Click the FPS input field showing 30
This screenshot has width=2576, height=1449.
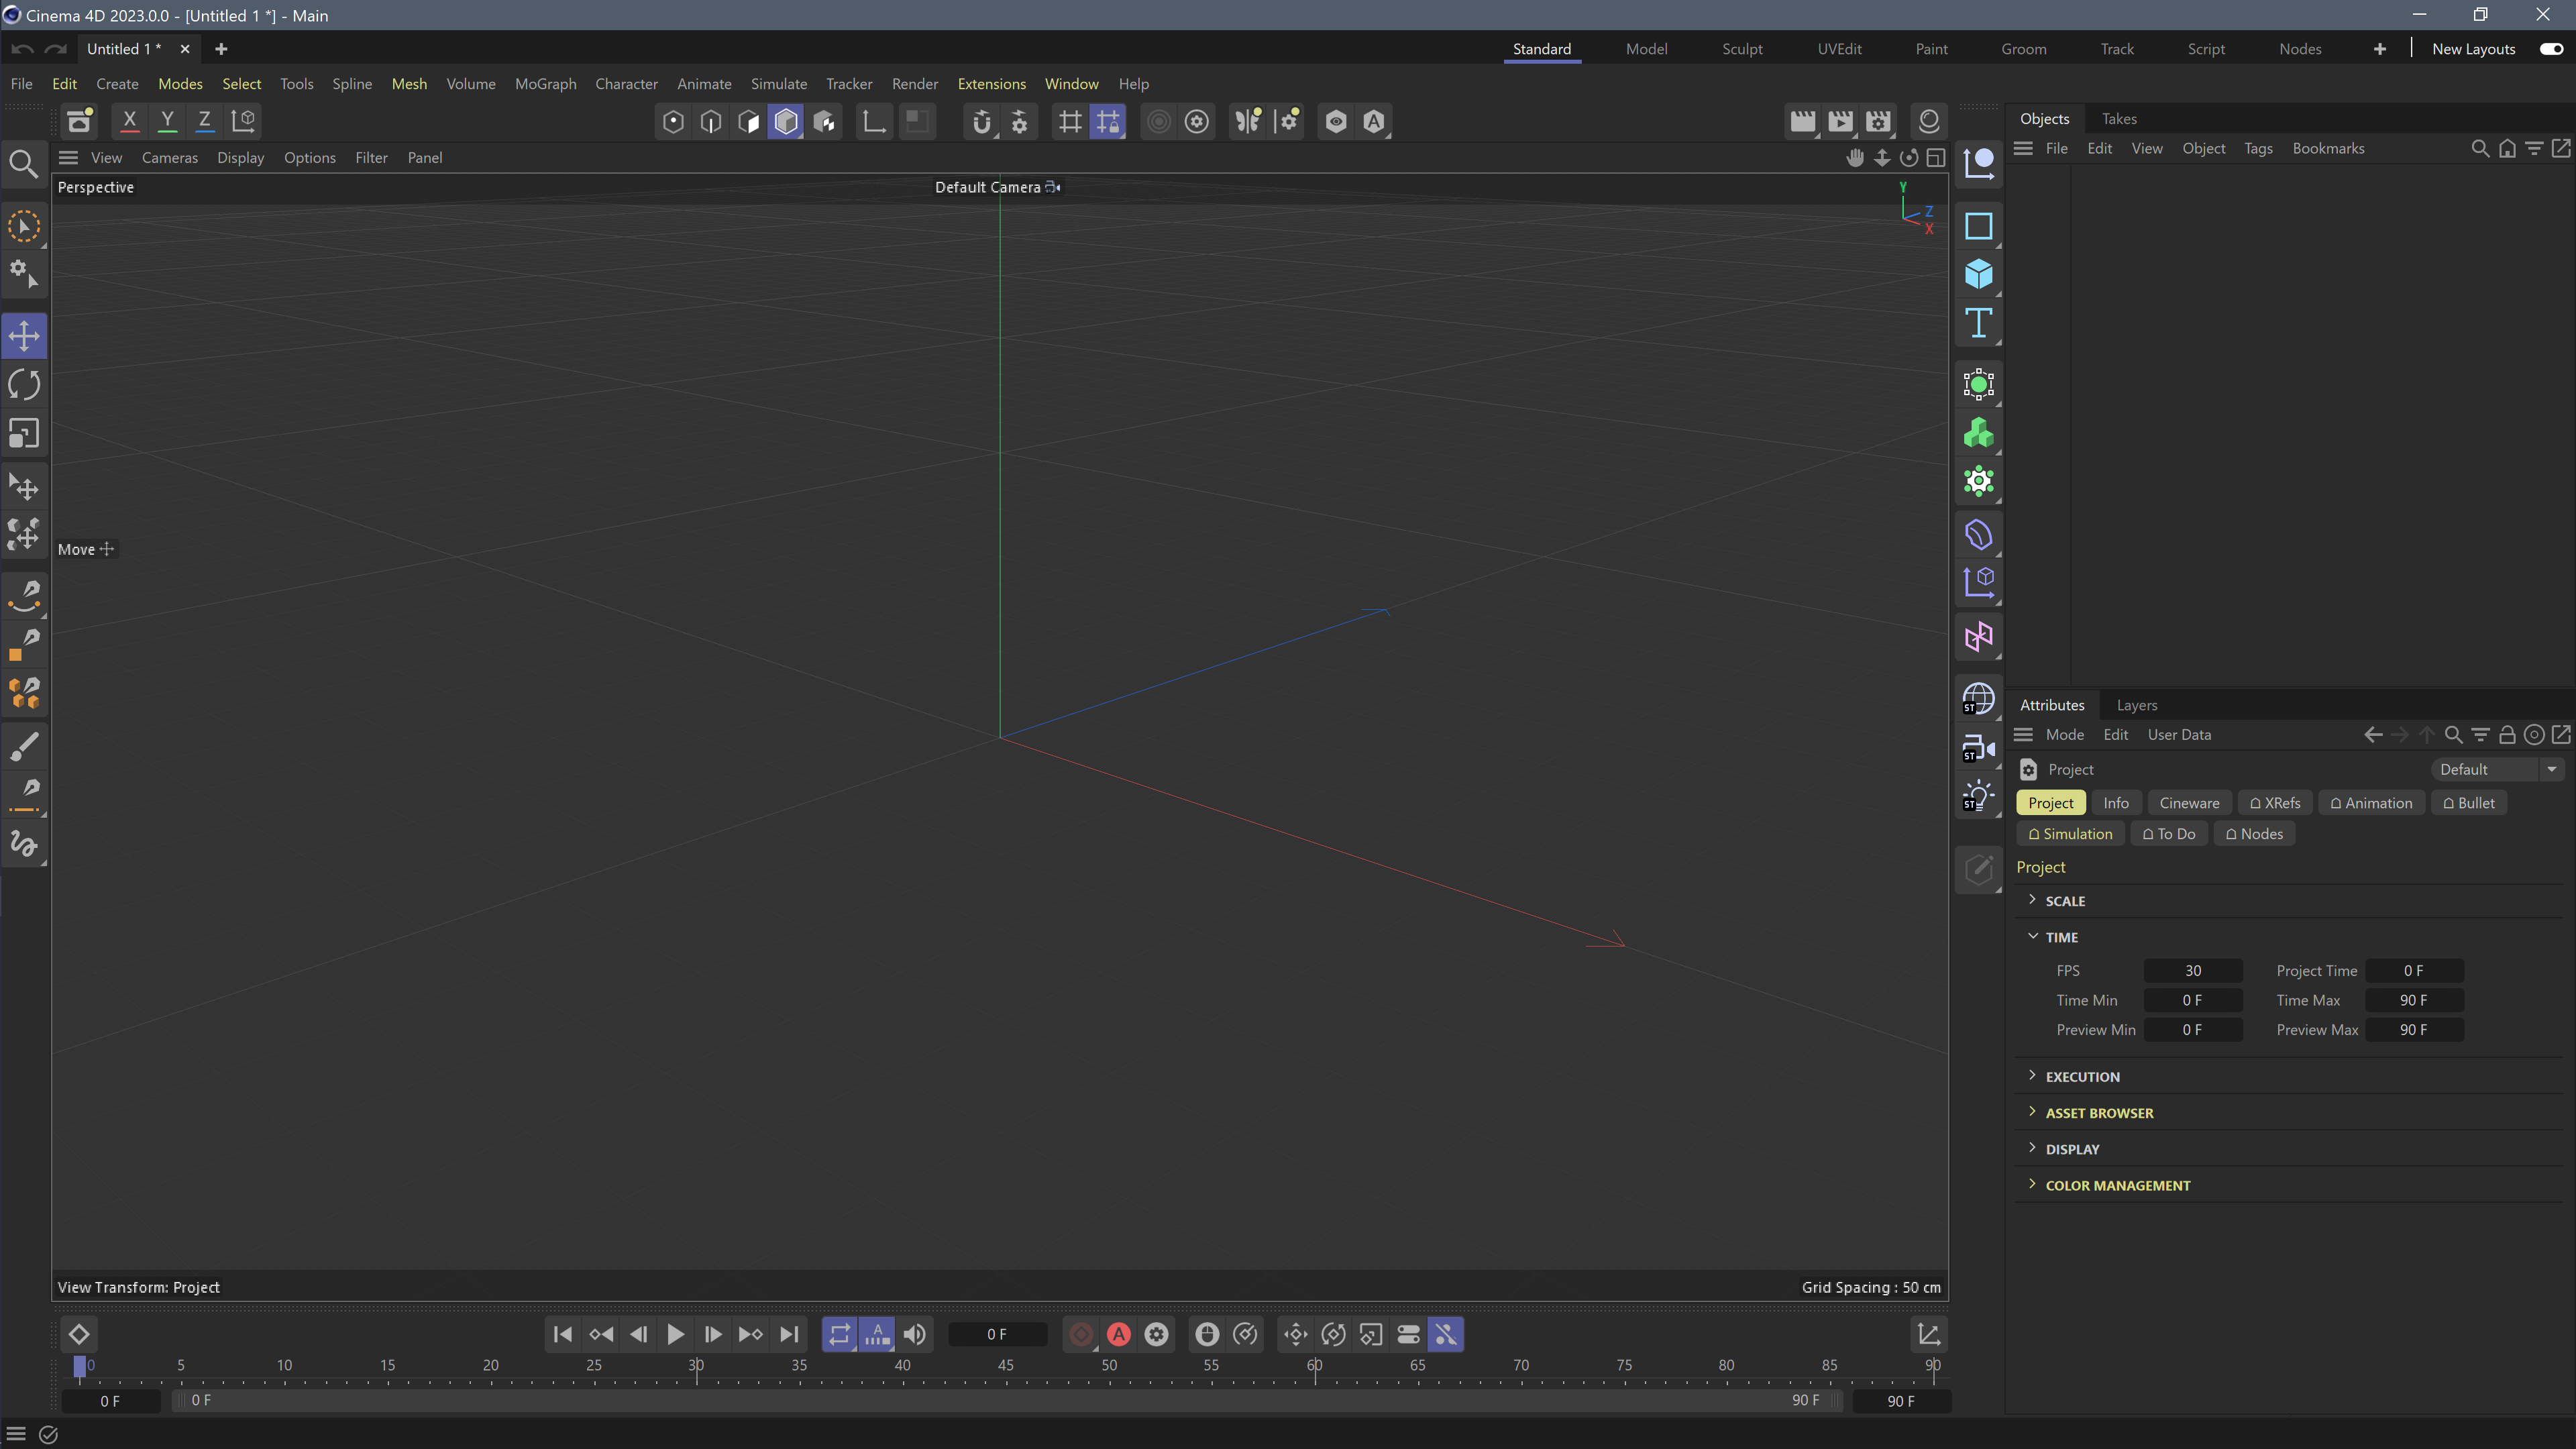pos(2193,970)
